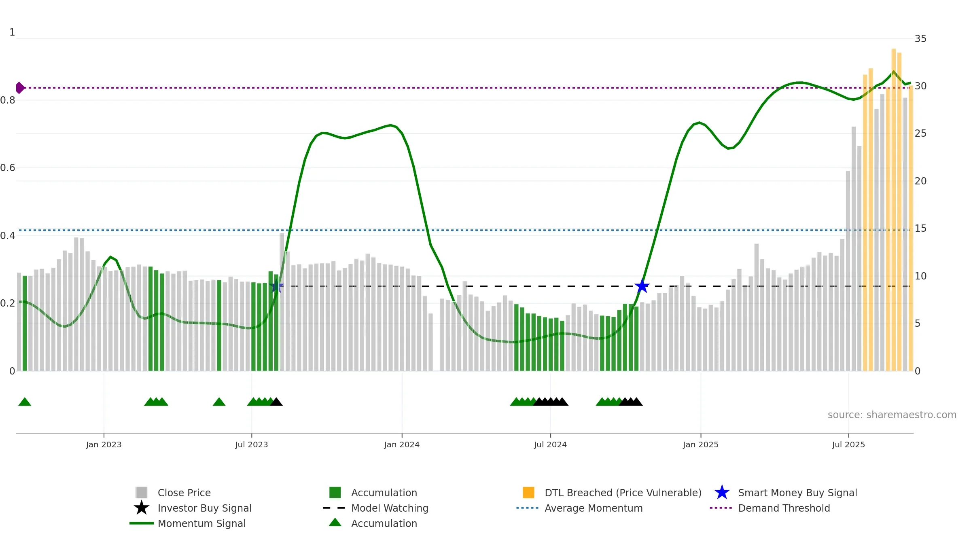Click the green Accumulation square legend swatch
The width and height of the screenshot is (971, 546).
pyautogui.click(x=335, y=492)
